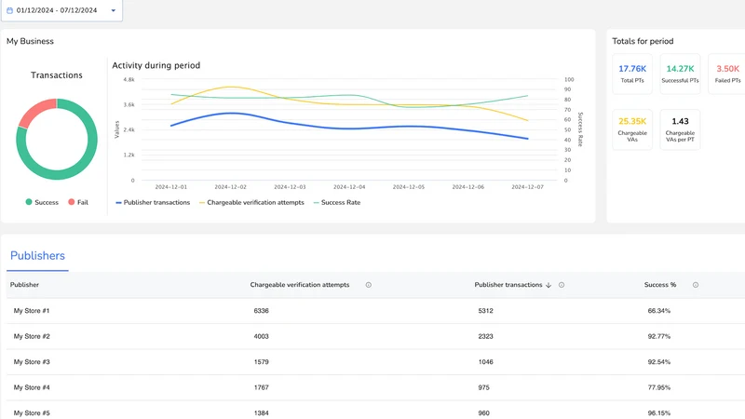Open the My Store #1 row

(375, 311)
